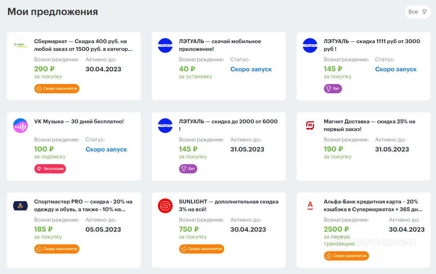
Task: Click the Спортмастер PRO logo icon
Action: [x=20, y=206]
